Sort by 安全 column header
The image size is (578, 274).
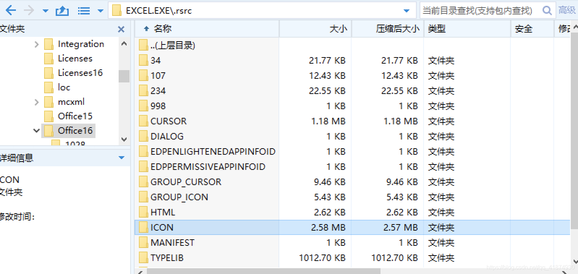[x=532, y=29]
